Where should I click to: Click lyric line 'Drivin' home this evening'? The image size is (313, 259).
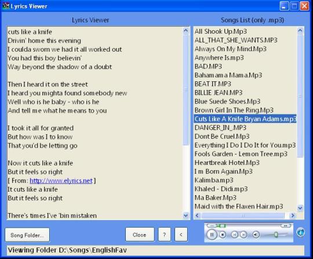(44, 41)
